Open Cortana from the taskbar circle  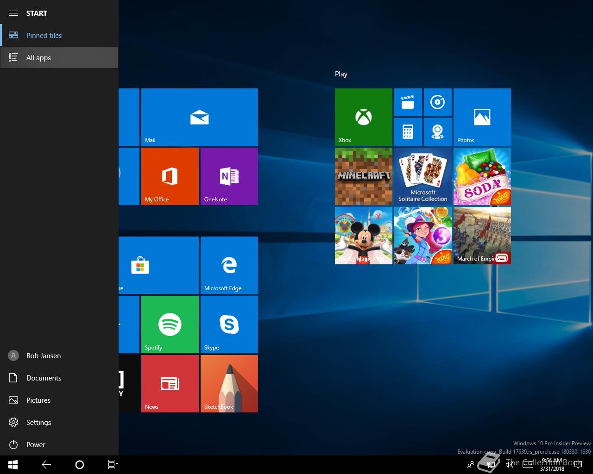click(x=79, y=465)
